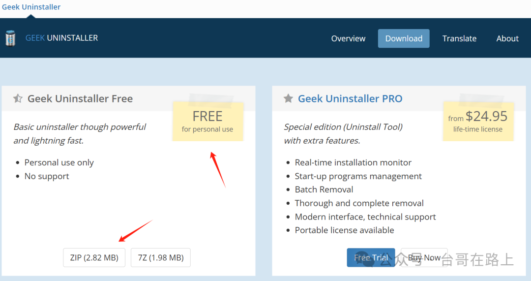Open the Geek Uninstaller PRO title link
Screen dimensions: 531x281
point(350,98)
